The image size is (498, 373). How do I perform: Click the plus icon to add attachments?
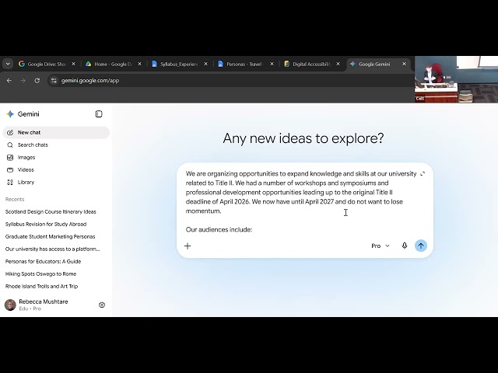click(x=188, y=246)
